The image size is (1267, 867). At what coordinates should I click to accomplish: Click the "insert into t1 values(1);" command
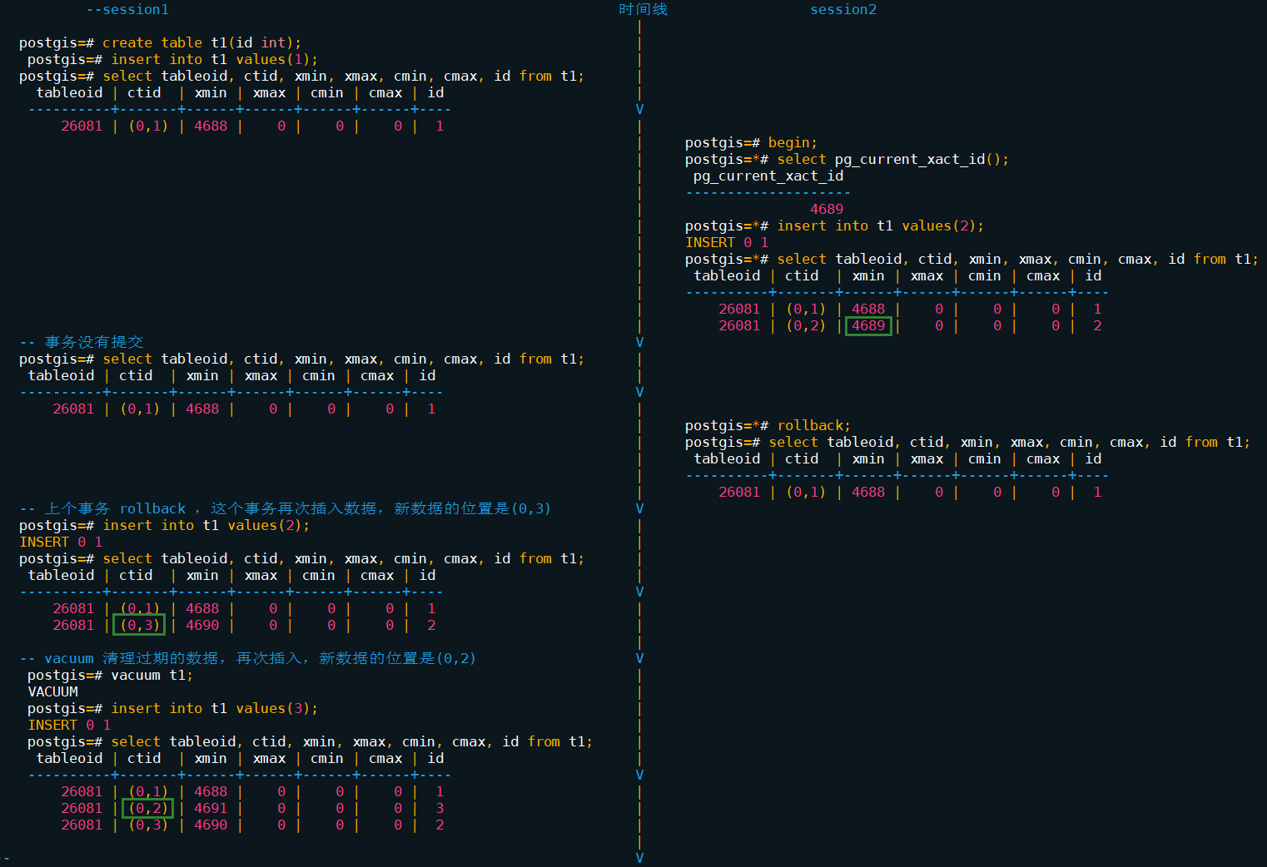(215, 60)
